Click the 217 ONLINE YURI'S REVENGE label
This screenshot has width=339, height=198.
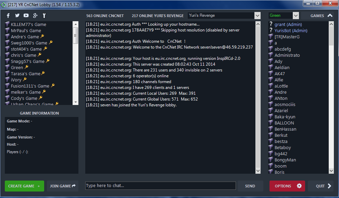158,15
